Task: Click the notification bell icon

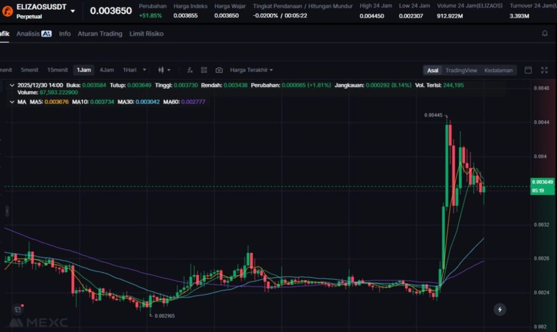Action: [x=544, y=34]
